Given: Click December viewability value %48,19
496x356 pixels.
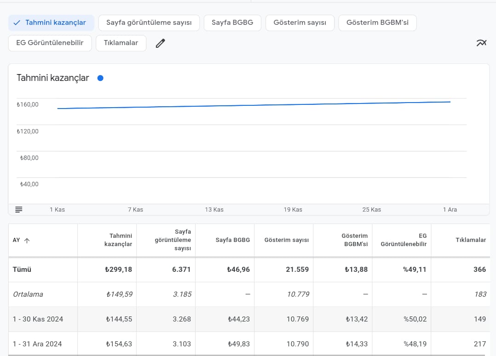Looking at the screenshot, I should 415,344.
